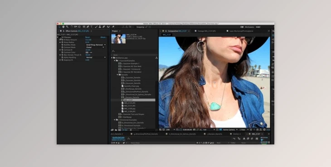331x167 pixels.
Task: Select the Eraser tool
Action: click(x=104, y=27)
